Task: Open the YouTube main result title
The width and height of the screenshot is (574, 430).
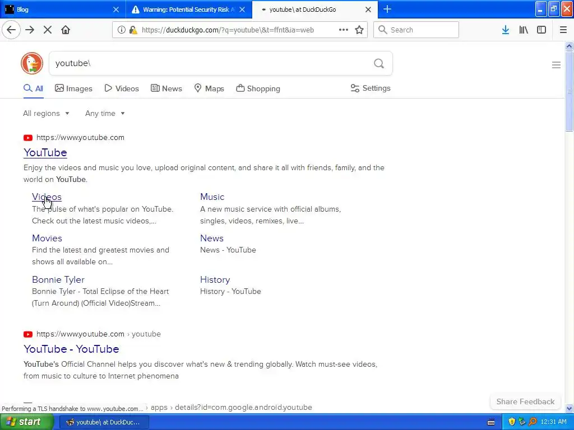Action: (x=45, y=152)
